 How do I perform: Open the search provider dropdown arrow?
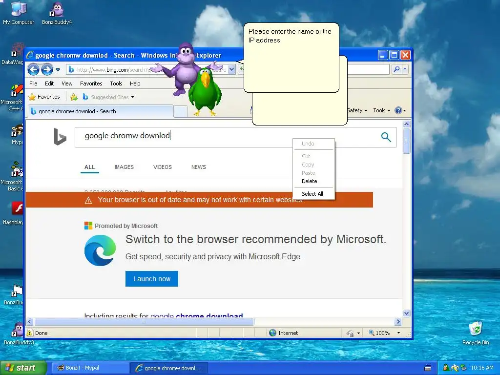405,69
